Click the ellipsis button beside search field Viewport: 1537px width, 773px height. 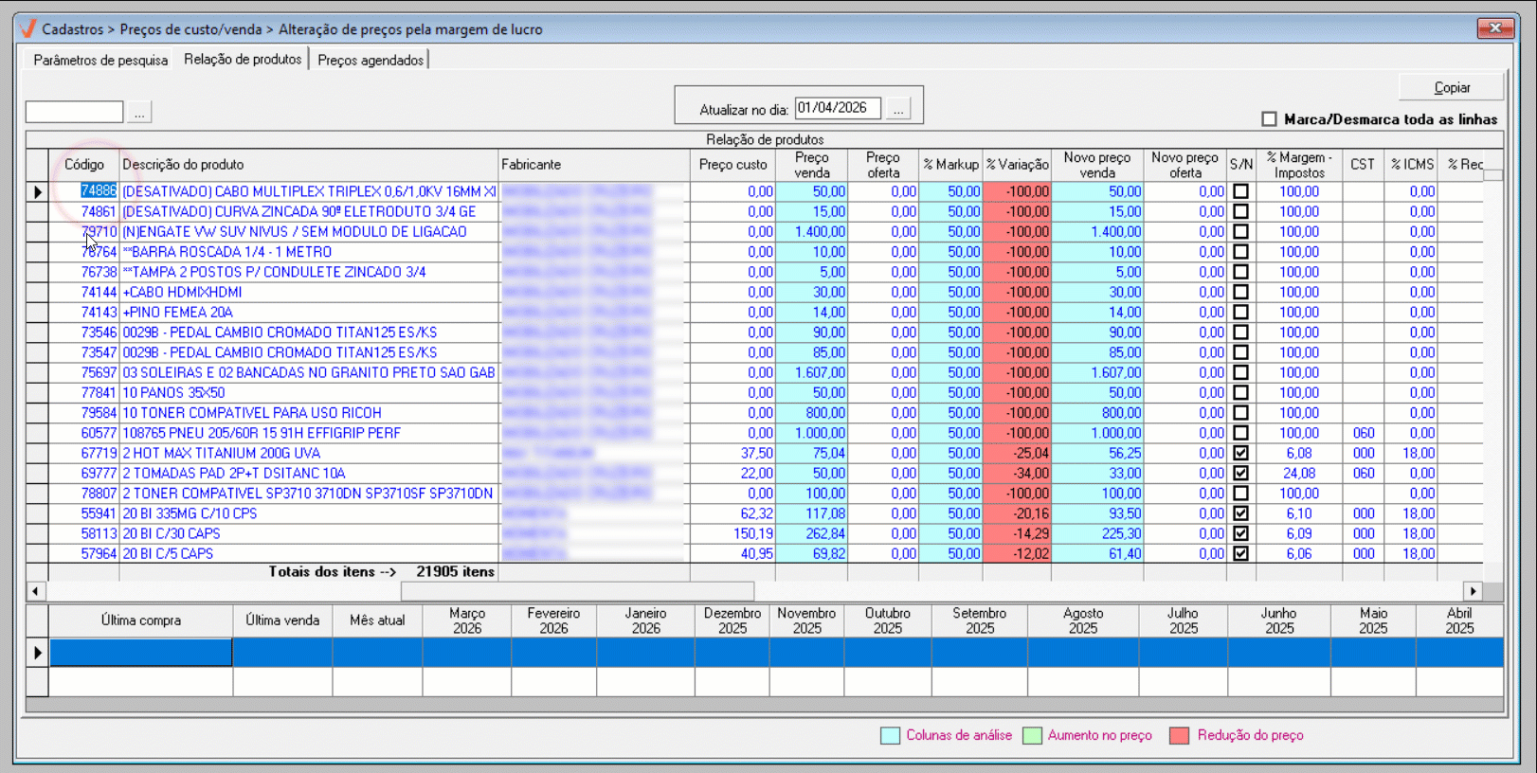(x=139, y=112)
